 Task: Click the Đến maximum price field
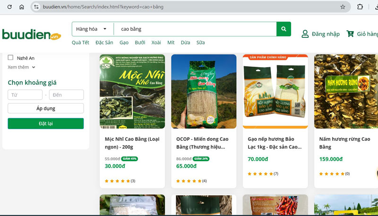tap(66, 95)
